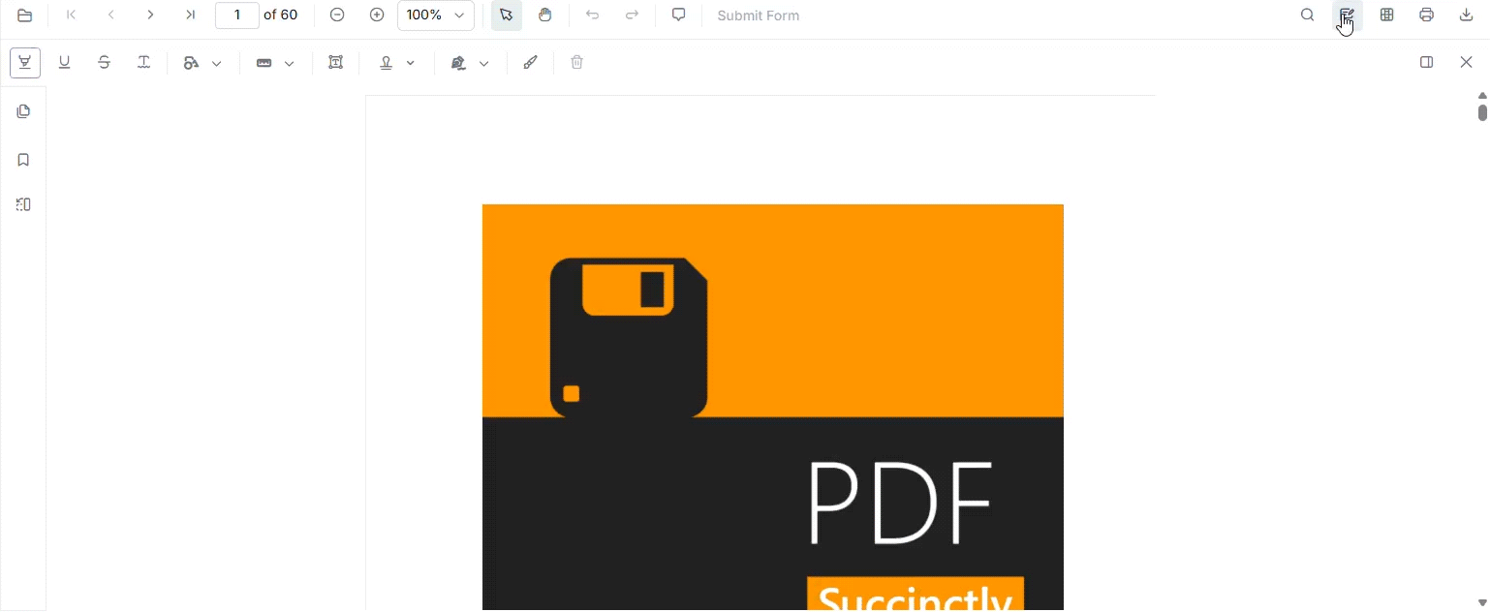
Task: Open the search panel
Action: tap(1307, 15)
